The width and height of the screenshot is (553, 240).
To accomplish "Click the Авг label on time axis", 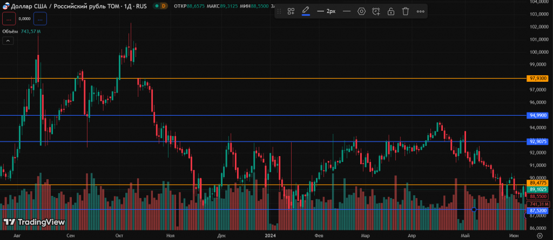I will 17,235.
